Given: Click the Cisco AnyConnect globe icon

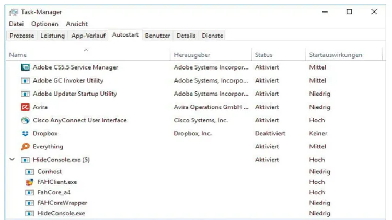Looking at the screenshot, I should click(x=25, y=120).
